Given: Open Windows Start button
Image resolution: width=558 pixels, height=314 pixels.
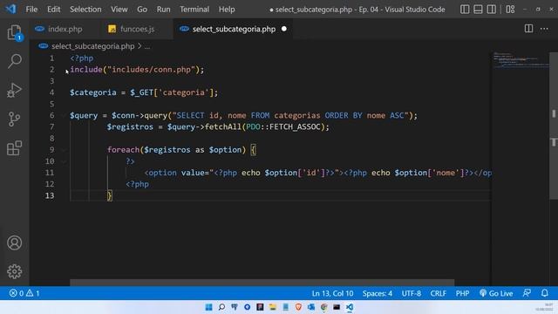Looking at the screenshot, I should pyautogui.click(x=209, y=307).
